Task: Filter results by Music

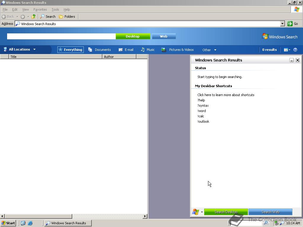Action: point(148,50)
